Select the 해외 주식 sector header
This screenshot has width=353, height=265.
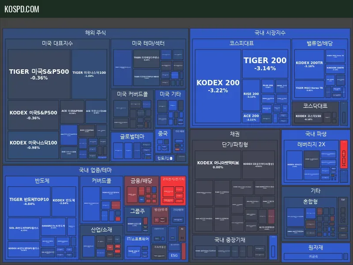click(x=95, y=33)
